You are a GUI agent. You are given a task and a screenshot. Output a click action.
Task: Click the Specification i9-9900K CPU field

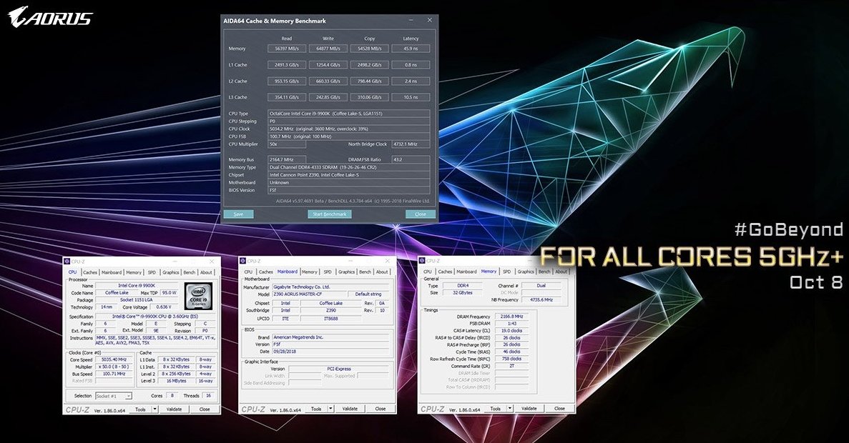pyautogui.click(x=156, y=317)
